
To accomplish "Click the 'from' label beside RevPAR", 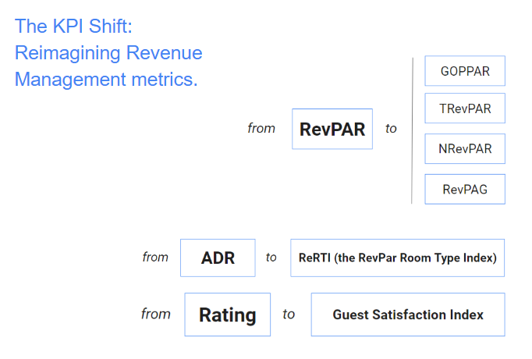I will [261, 129].
